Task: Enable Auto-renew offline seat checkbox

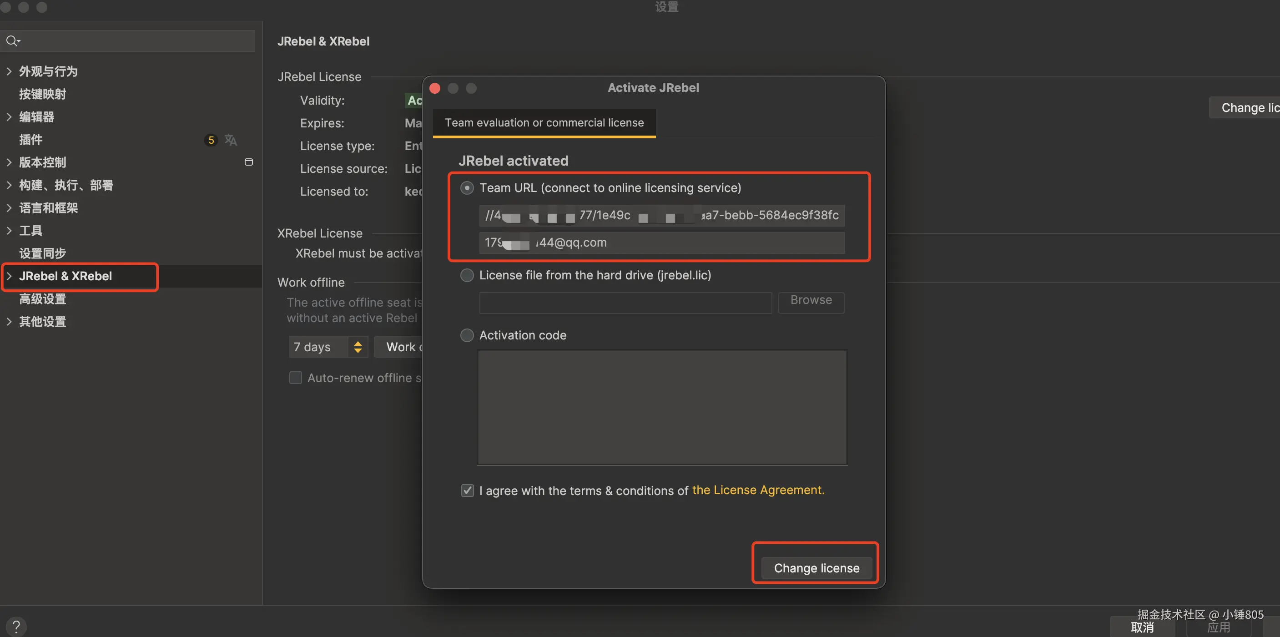Action: pos(296,378)
